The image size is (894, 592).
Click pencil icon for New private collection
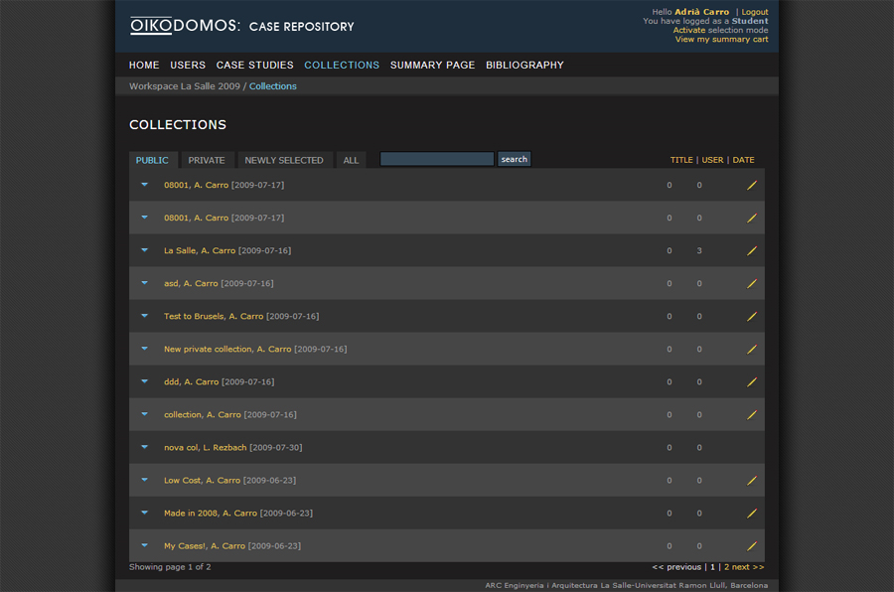click(752, 349)
